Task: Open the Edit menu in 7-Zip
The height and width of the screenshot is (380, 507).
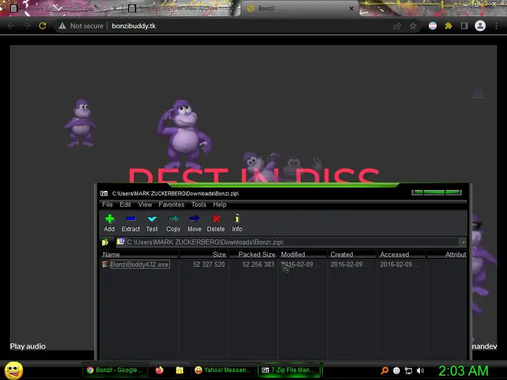Action: [125, 204]
